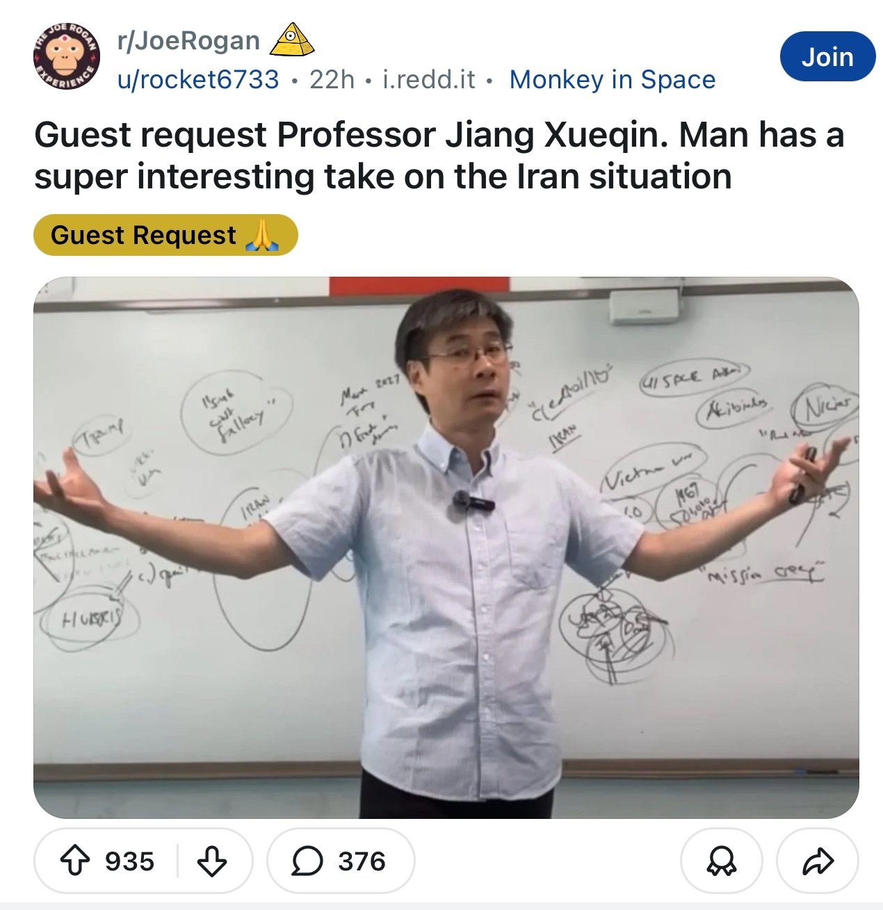Screen dimensions: 883x910
Task: Tap the 935 vote score
Action: [129, 862]
